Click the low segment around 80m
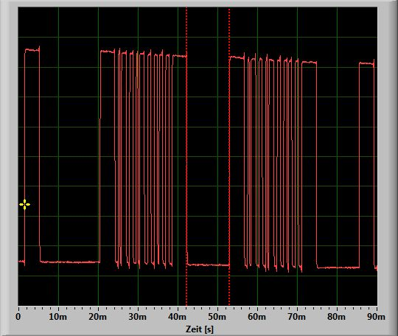 click(x=338, y=267)
